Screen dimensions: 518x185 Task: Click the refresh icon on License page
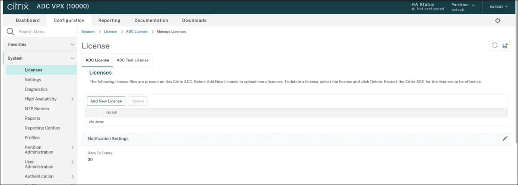point(495,45)
